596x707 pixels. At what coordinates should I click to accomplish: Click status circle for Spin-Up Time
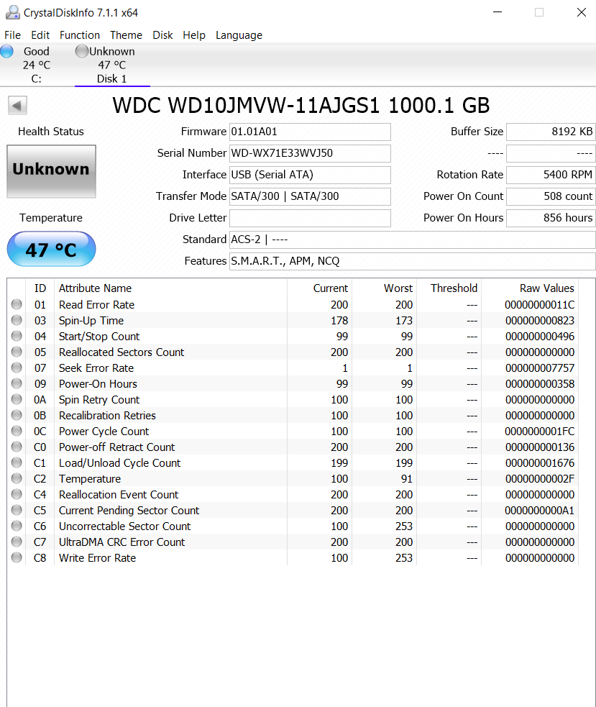point(17,320)
